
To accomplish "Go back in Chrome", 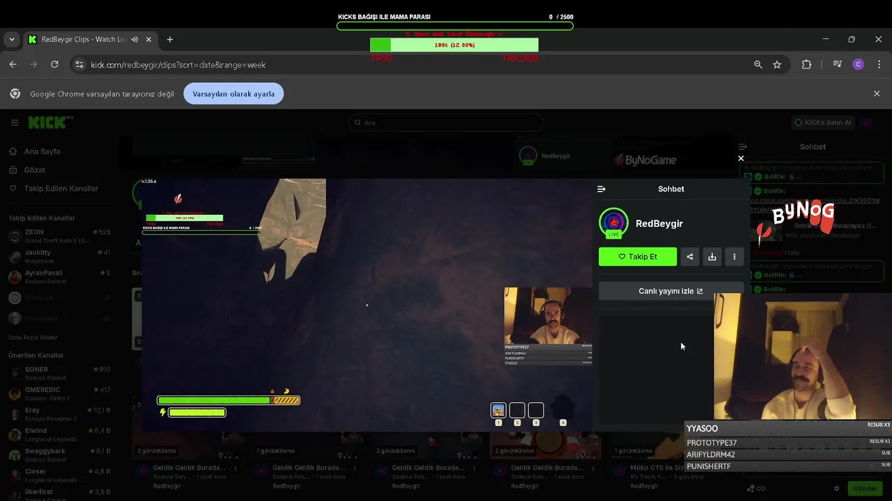I will coord(13,65).
